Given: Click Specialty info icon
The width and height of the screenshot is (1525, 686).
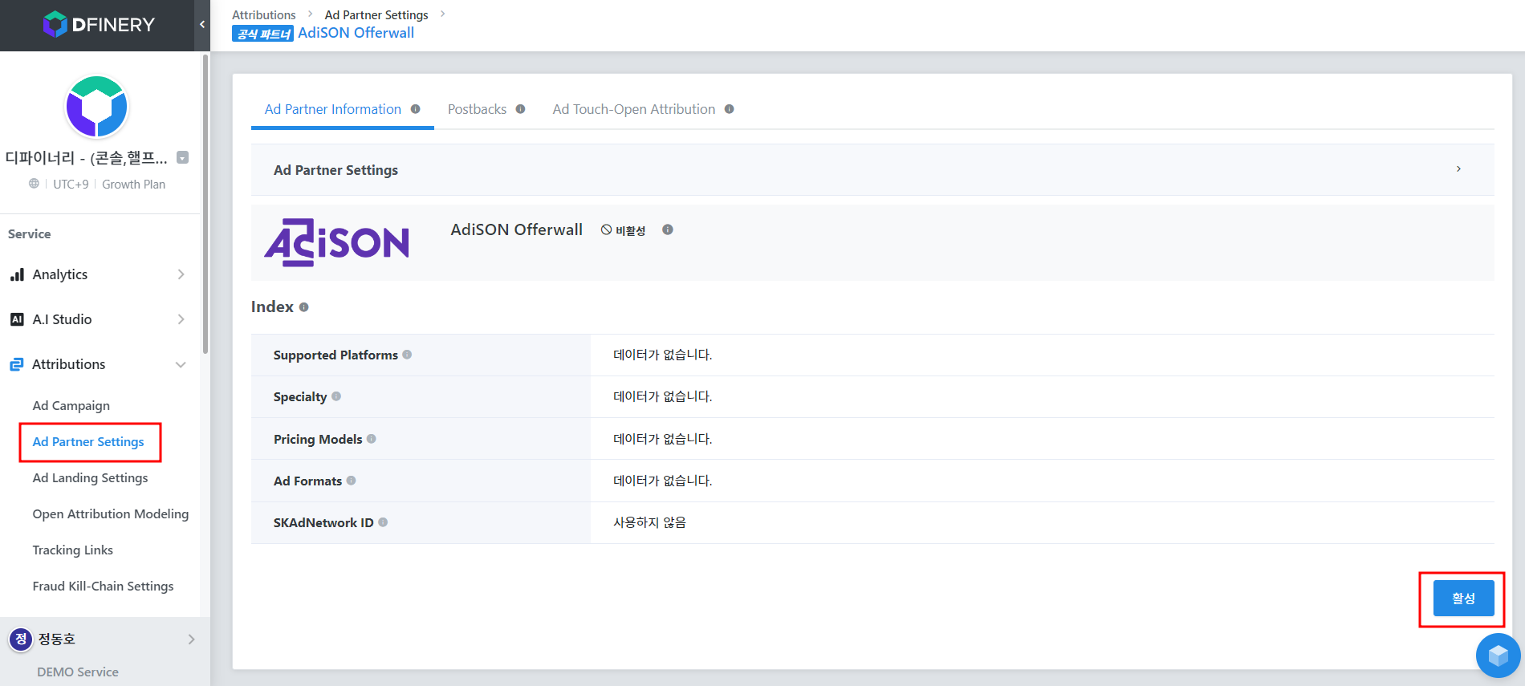Looking at the screenshot, I should 336,396.
